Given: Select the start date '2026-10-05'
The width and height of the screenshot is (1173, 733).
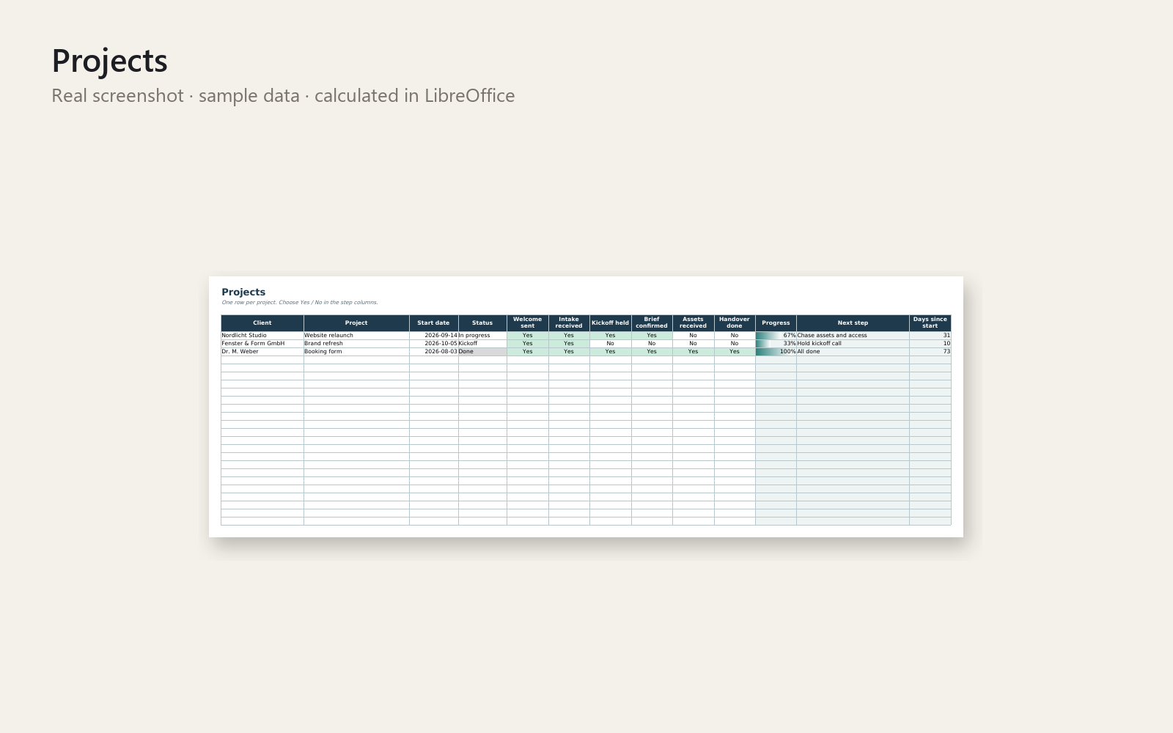Looking at the screenshot, I should [x=434, y=344].
